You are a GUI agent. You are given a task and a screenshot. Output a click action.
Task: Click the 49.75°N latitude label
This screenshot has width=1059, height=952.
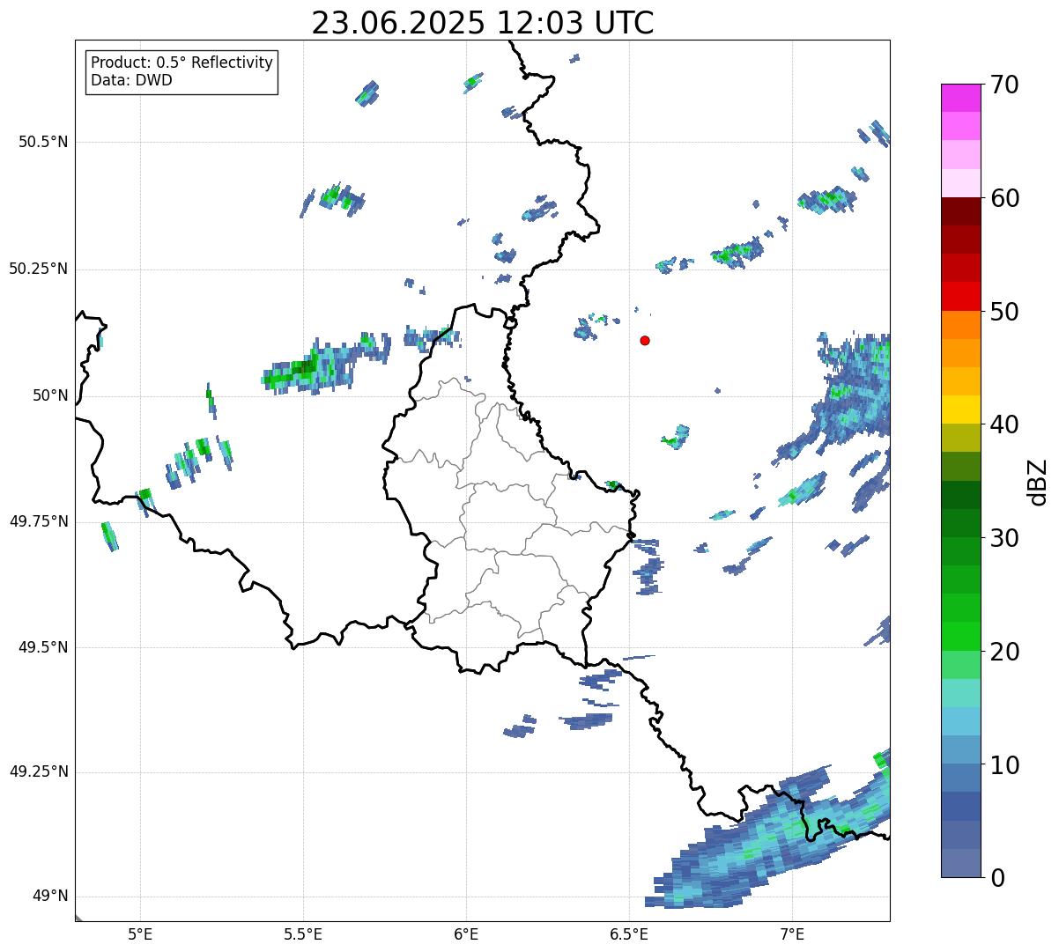(38, 521)
